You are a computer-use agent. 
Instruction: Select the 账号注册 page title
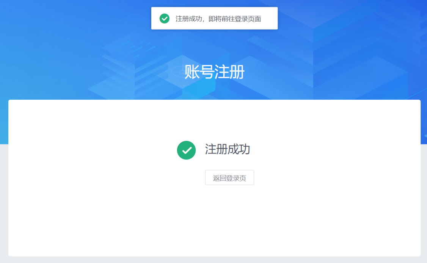(x=214, y=72)
